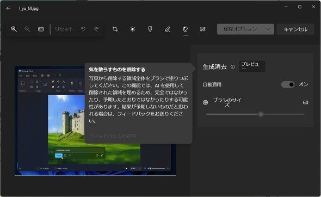Click the zoom in magnifier icon
This screenshot has width=321, height=197.
pyautogui.click(x=14, y=29)
